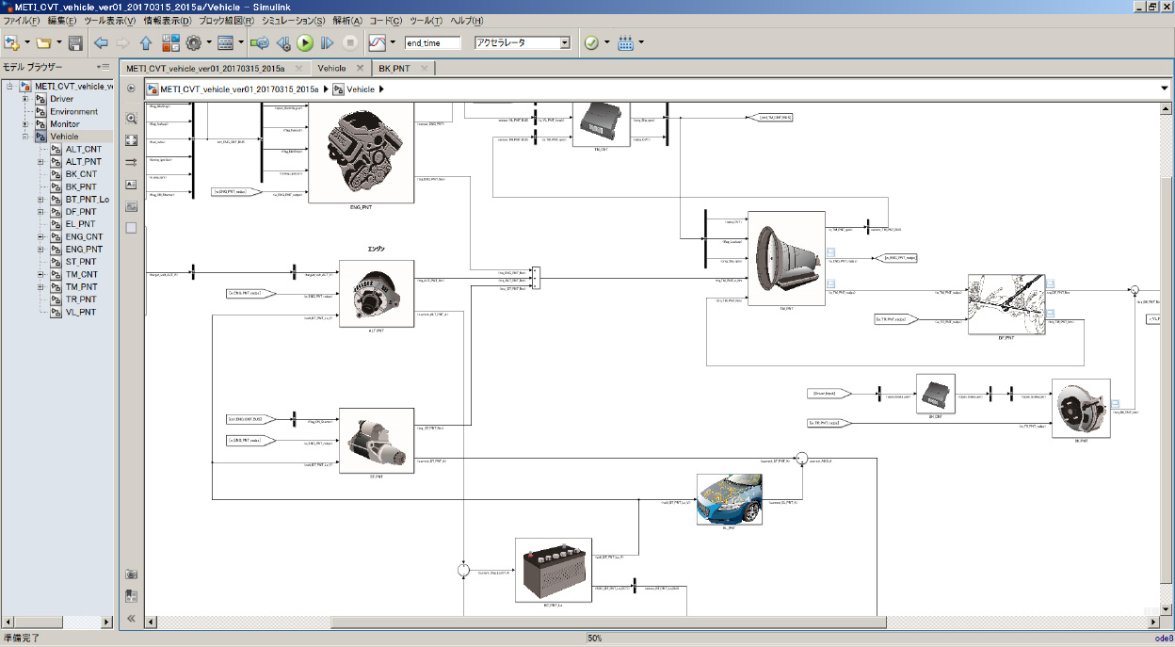Expand the Driver tree node
This screenshot has height=647, width=1175.
[24, 99]
